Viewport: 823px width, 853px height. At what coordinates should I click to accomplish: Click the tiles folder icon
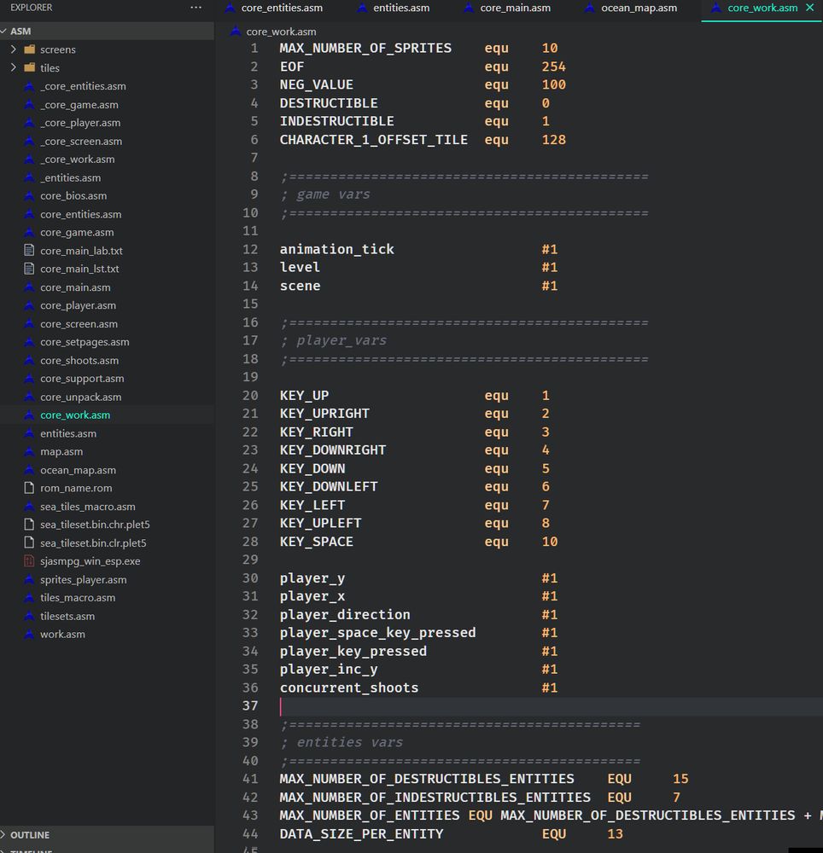[30, 68]
